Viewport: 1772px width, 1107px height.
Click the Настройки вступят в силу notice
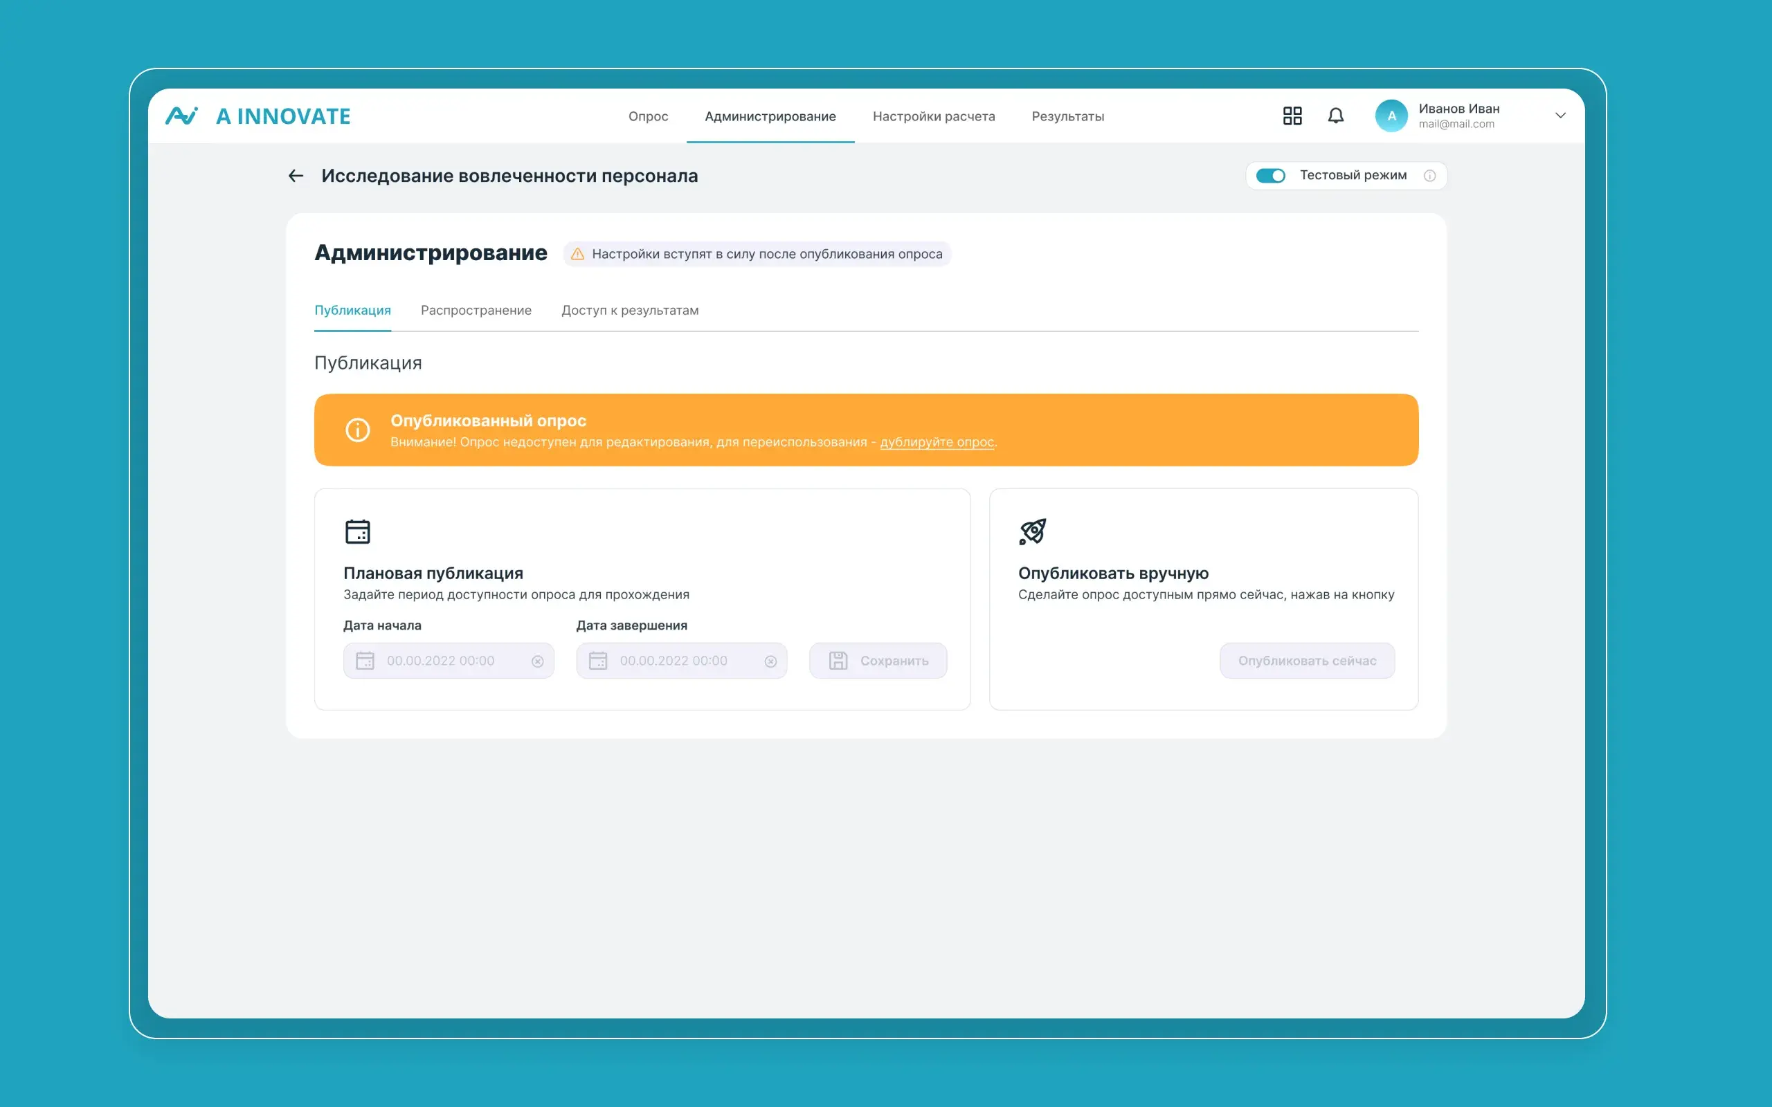click(x=757, y=254)
